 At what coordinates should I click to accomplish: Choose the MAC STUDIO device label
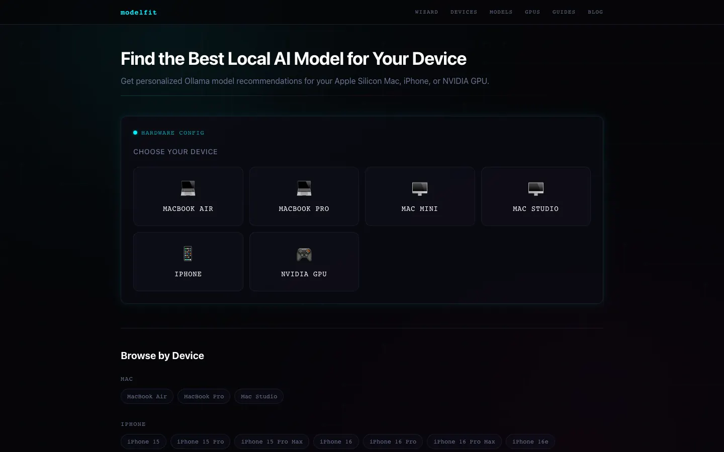(x=536, y=209)
